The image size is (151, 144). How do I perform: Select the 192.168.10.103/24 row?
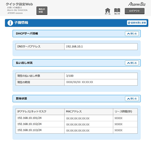[77, 130]
